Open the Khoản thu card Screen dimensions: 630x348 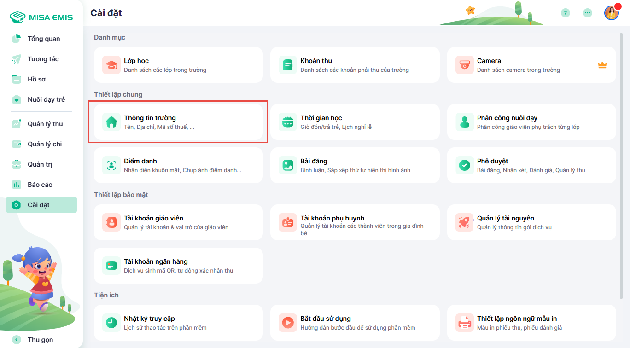[355, 65]
